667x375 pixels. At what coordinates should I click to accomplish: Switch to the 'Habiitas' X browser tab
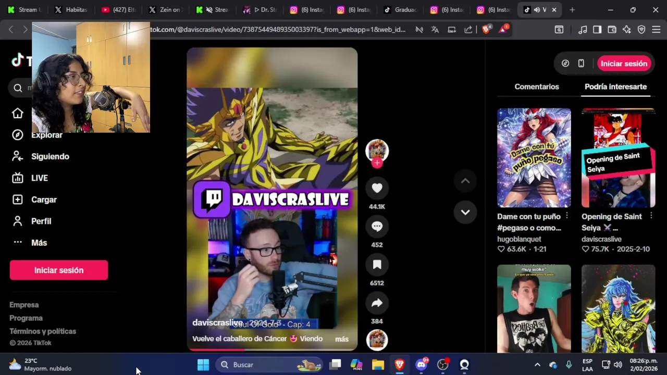[71, 10]
